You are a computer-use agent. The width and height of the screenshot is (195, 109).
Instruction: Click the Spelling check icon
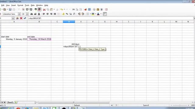tap(36, 9)
